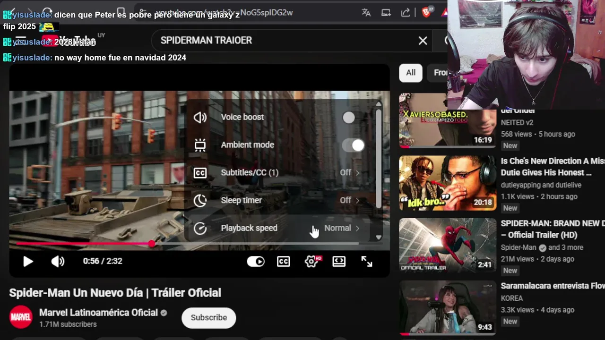
Task: Open the Spider-Man Official Trailer 2:41 thumbnail
Action: (448, 246)
